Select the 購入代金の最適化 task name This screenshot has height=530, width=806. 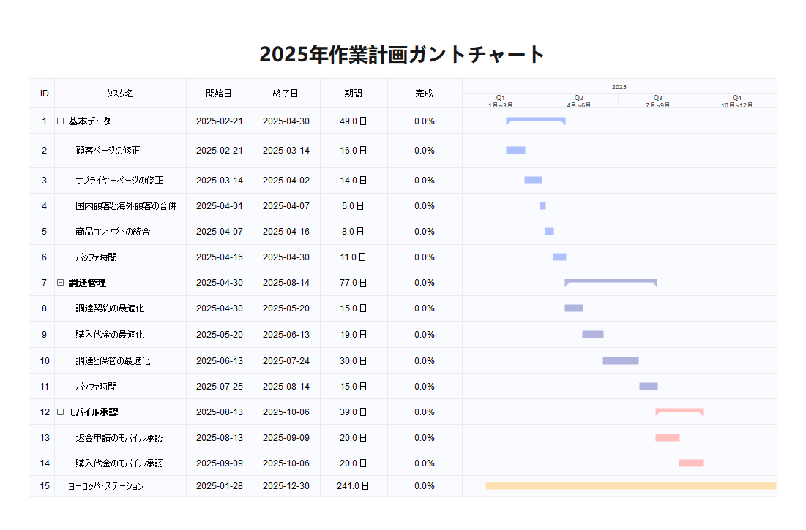click(110, 335)
